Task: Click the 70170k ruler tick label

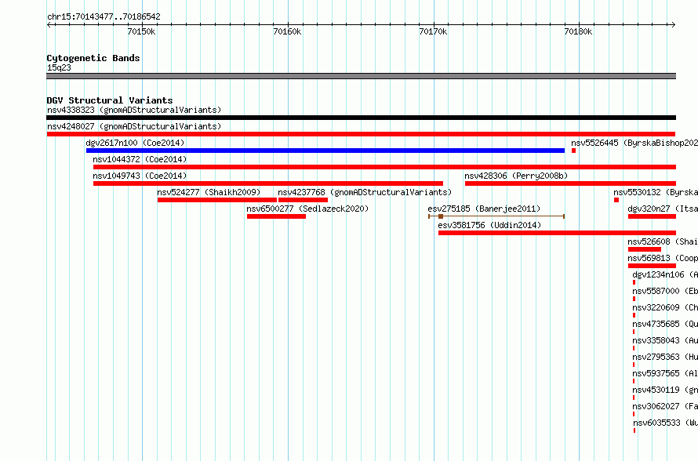Action: point(433,31)
